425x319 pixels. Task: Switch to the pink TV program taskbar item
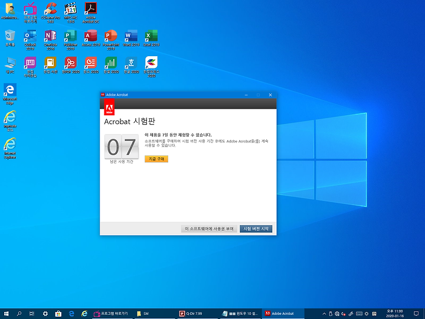(x=112, y=314)
